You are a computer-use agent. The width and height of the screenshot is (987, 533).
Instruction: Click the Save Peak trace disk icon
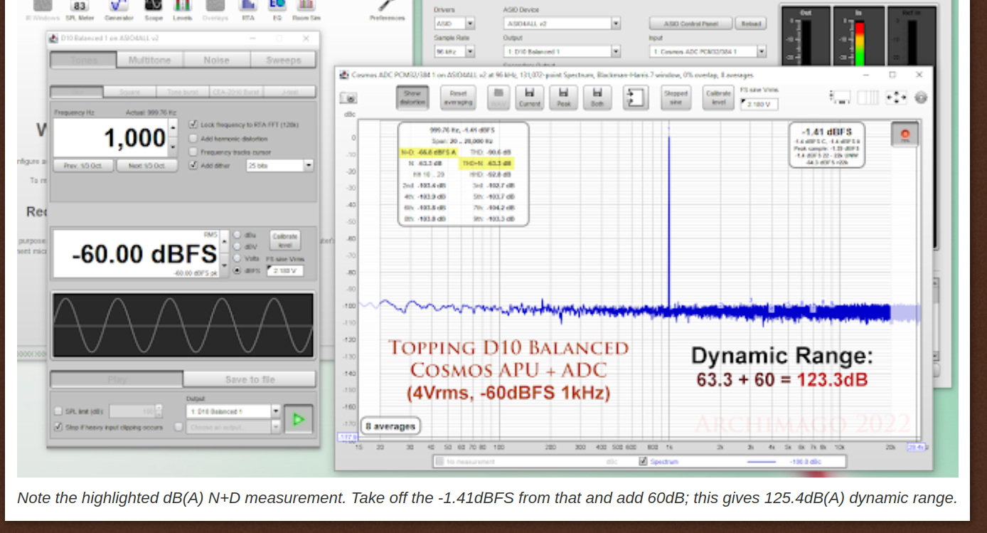click(563, 97)
